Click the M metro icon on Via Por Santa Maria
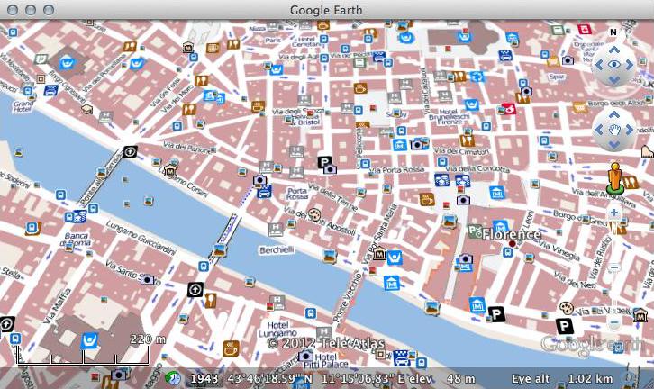 (x=379, y=253)
